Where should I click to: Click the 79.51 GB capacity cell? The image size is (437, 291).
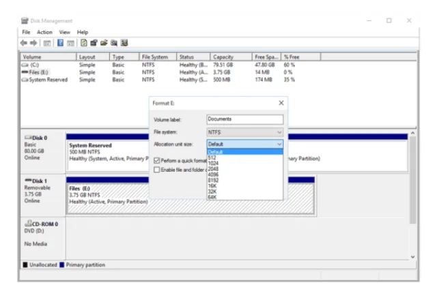click(x=223, y=65)
